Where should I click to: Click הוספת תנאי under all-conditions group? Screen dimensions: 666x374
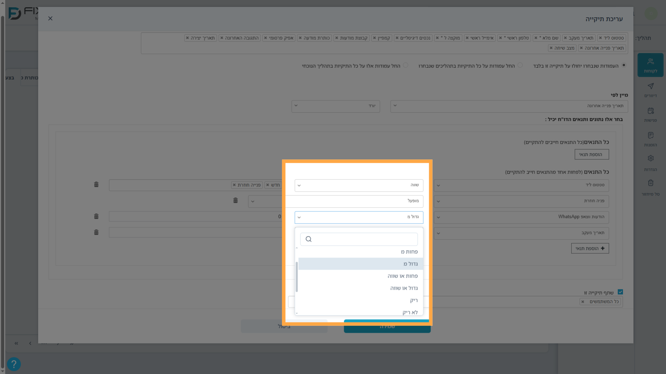591,154
